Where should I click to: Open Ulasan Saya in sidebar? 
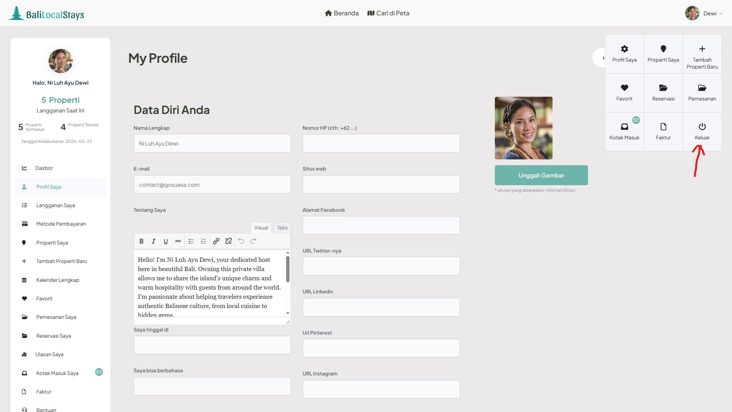pos(60,354)
